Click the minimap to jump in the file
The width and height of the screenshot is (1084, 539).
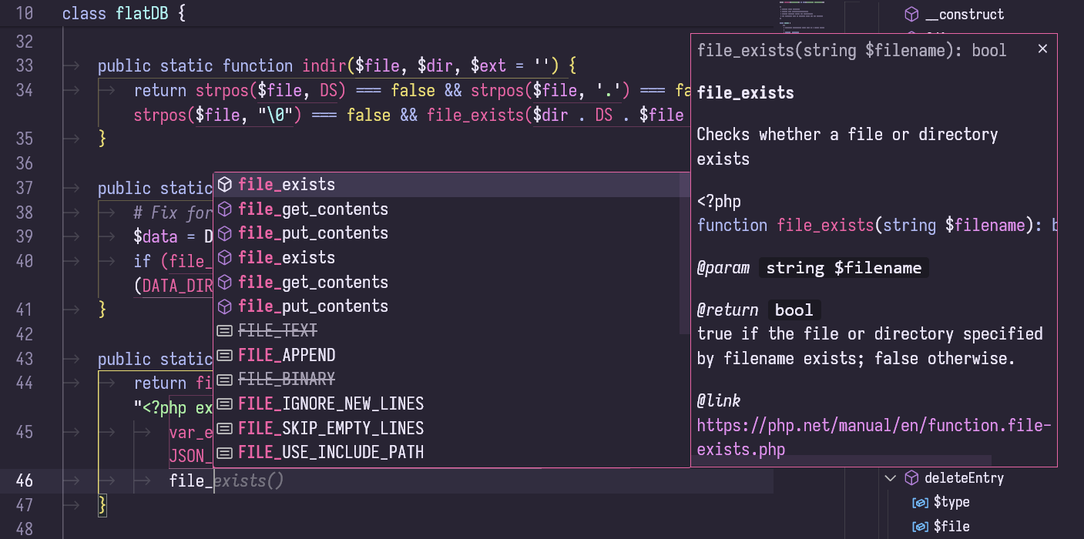(x=801, y=15)
